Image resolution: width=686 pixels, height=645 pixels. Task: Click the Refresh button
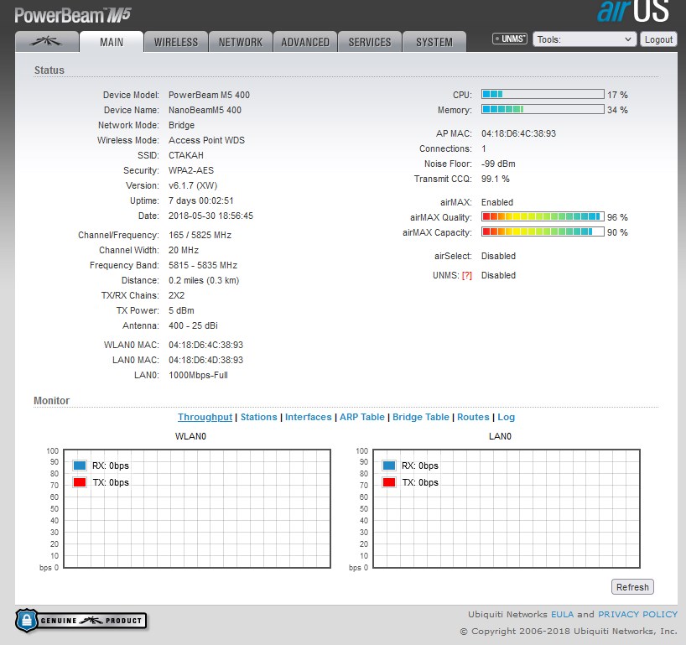[632, 587]
